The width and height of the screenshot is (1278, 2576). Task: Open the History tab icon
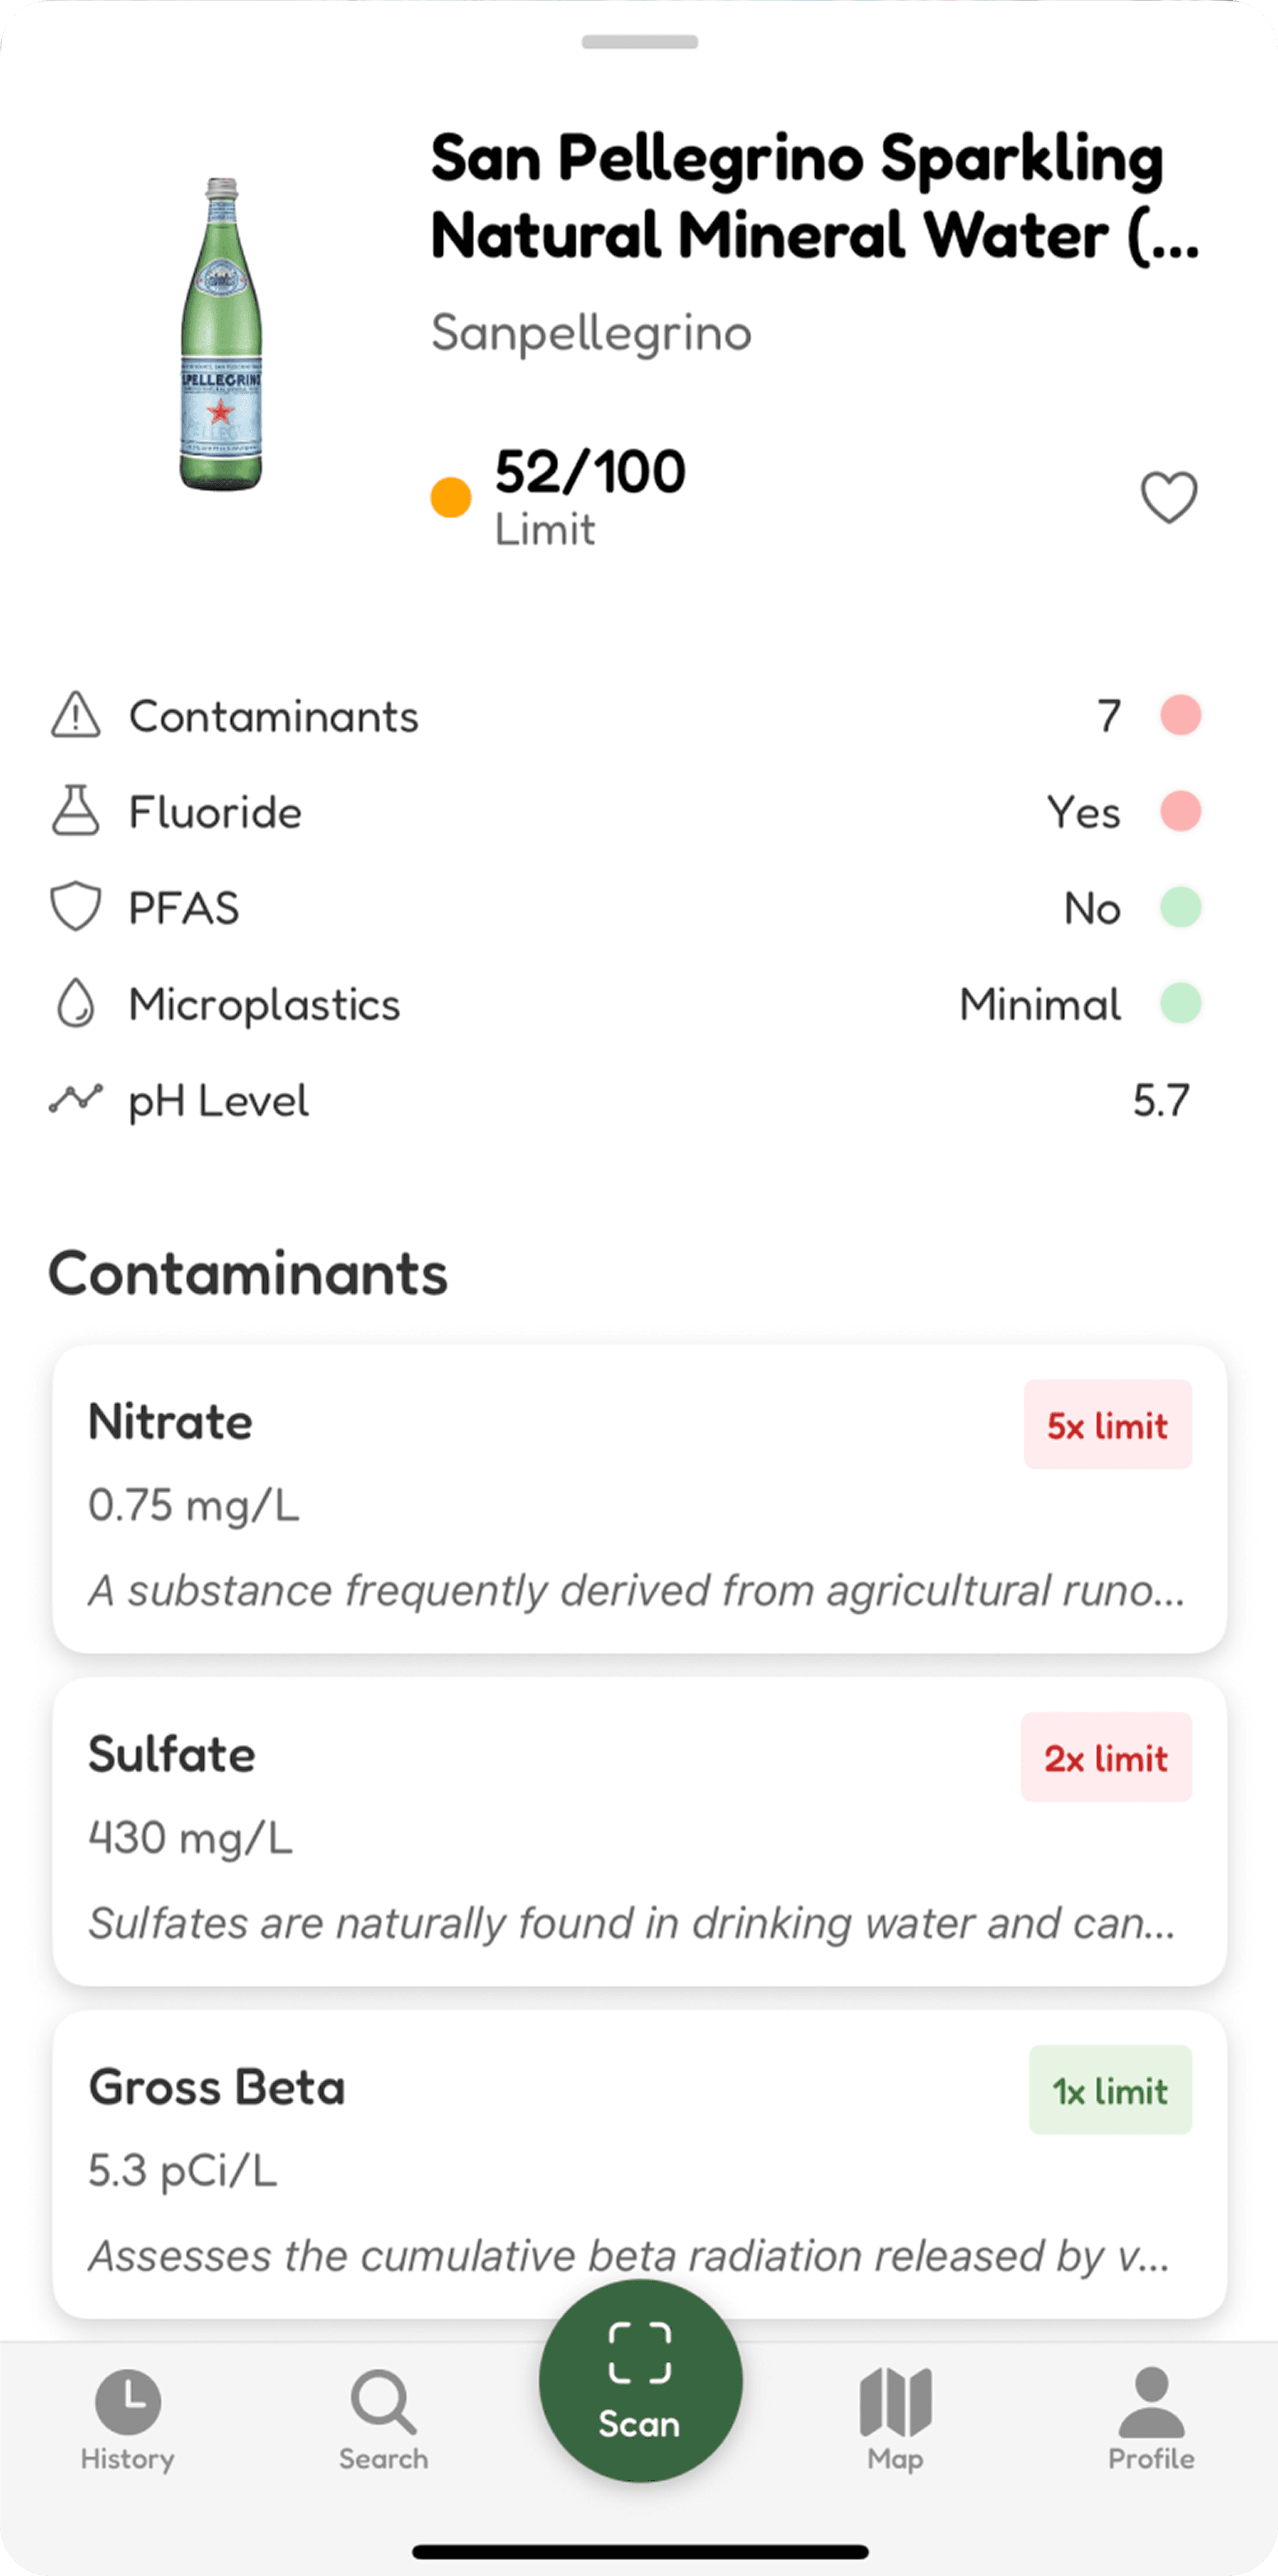(128, 2402)
